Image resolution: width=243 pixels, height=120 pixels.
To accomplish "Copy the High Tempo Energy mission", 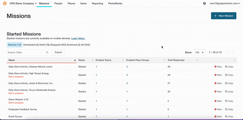I will click(x=229, y=75).
